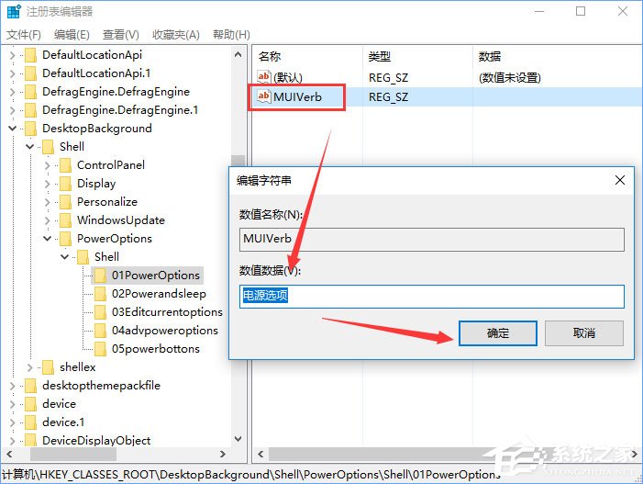The height and width of the screenshot is (484, 643).
Task: Select the 01PowerOptions folder icon
Action: [100, 276]
